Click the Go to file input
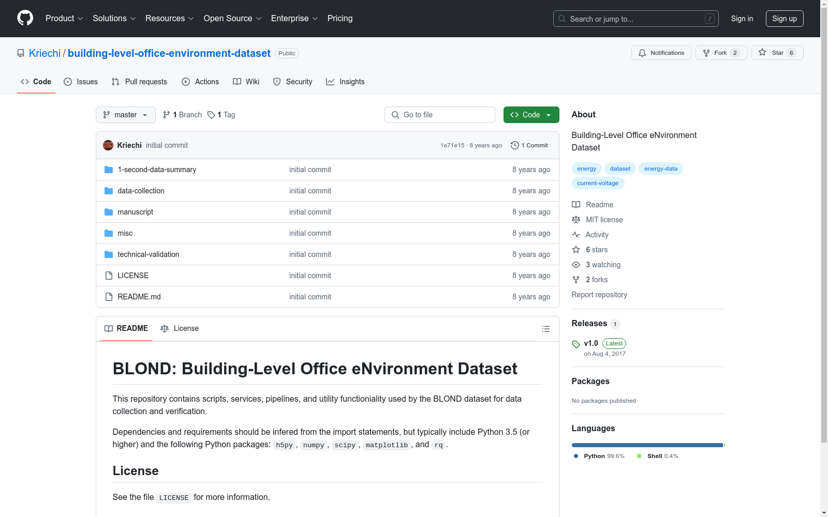Image resolution: width=828 pixels, height=517 pixels. pos(440,115)
